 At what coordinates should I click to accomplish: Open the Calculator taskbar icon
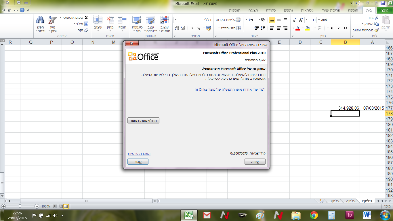click(332, 215)
